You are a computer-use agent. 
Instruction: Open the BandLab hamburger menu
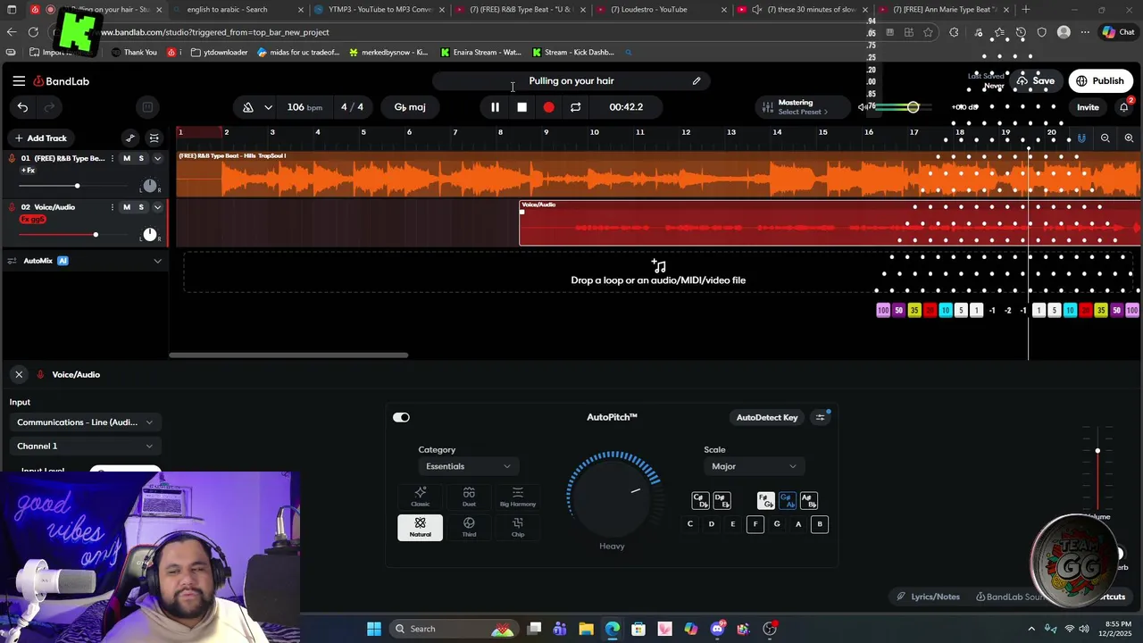(19, 81)
